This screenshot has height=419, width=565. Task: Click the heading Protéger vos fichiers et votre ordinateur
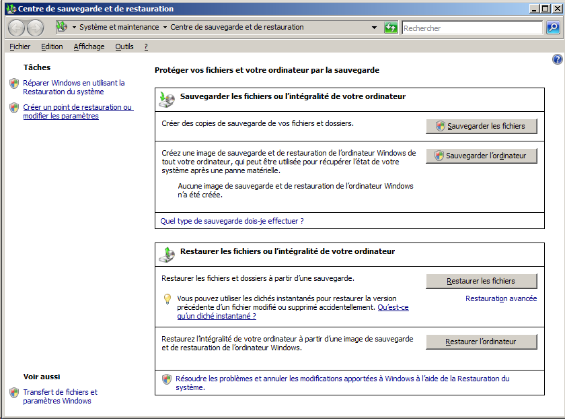(267, 70)
